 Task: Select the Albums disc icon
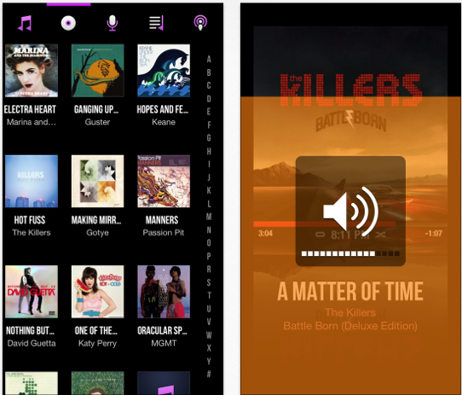click(x=68, y=23)
